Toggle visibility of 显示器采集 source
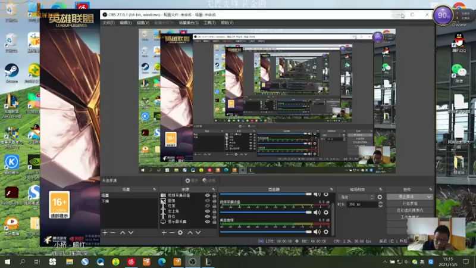The image size is (476, 268). (x=207, y=222)
